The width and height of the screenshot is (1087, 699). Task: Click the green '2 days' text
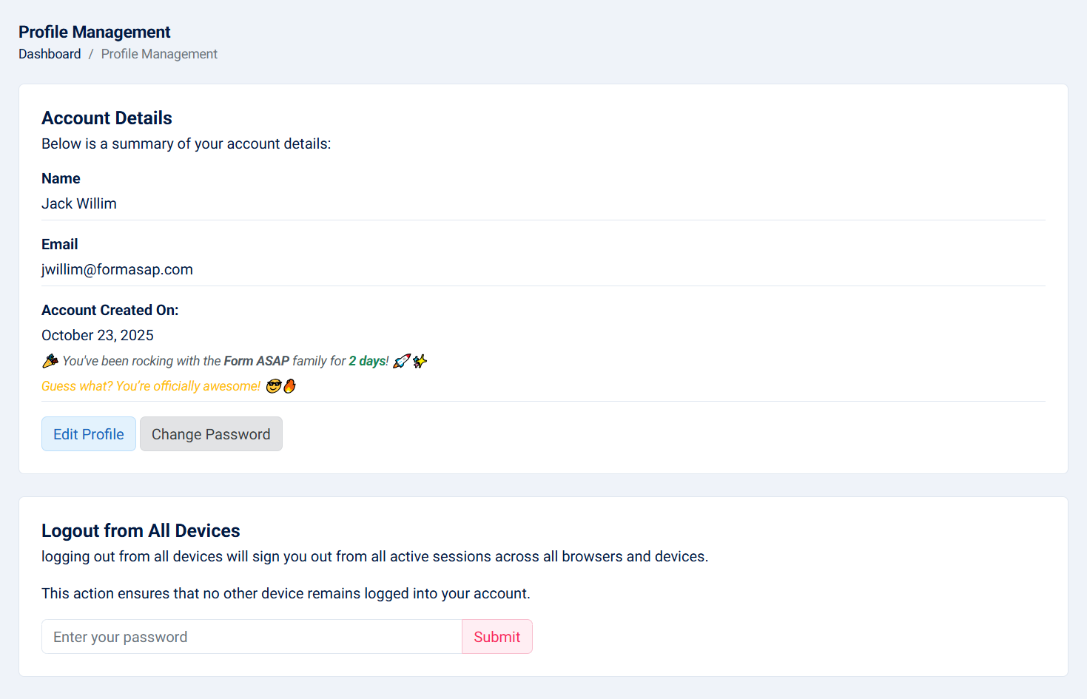coord(367,361)
